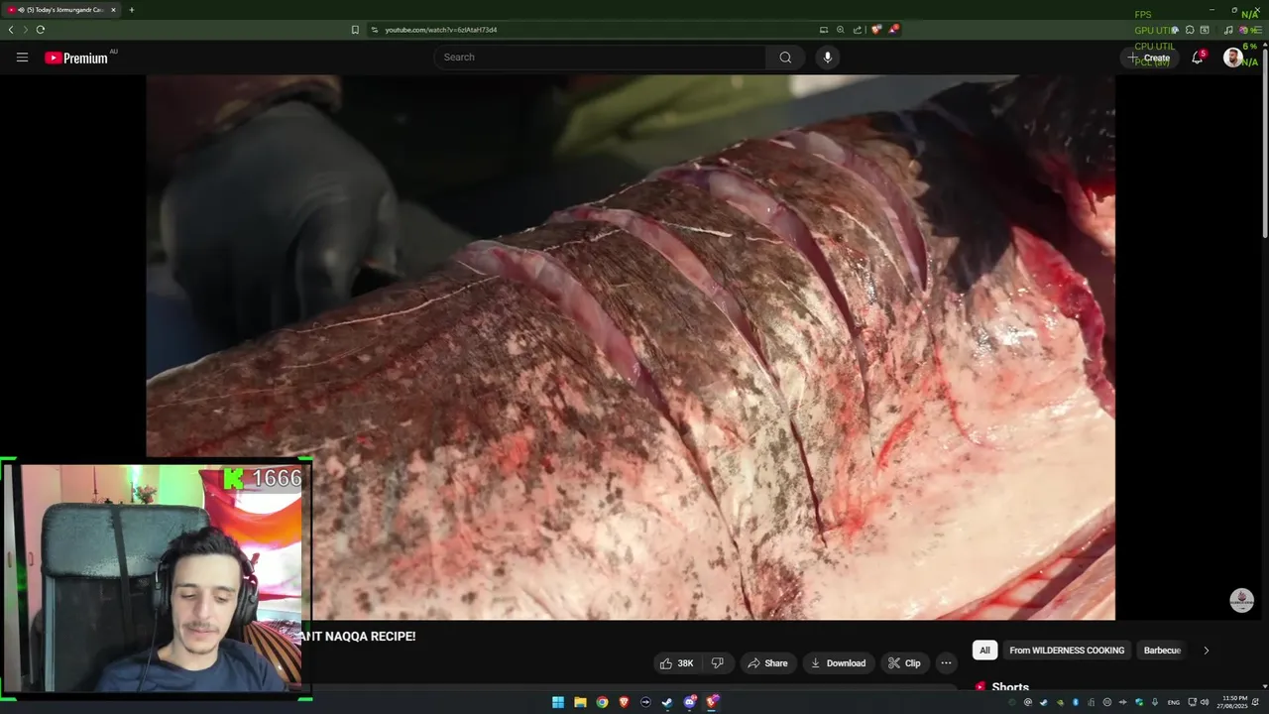Viewport: 1269px width, 714px height.
Task: Open media control music note icon
Action: point(1228,30)
